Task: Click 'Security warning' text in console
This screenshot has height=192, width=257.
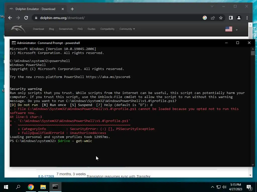Action: (26, 89)
